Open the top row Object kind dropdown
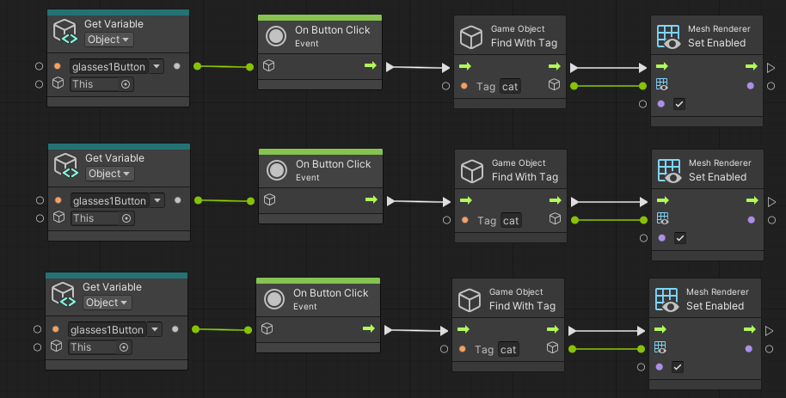 tap(108, 40)
